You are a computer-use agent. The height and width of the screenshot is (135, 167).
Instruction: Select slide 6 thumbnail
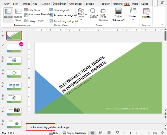(14, 99)
